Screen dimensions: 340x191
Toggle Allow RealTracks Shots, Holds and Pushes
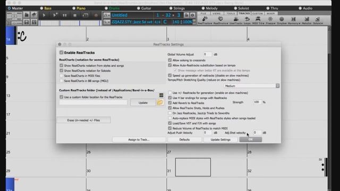(170, 108)
